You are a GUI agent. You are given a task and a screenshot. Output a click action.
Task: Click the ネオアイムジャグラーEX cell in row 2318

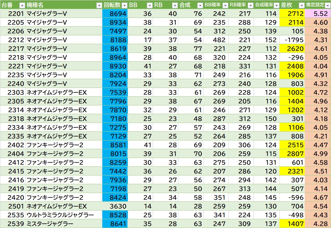coord(64,119)
